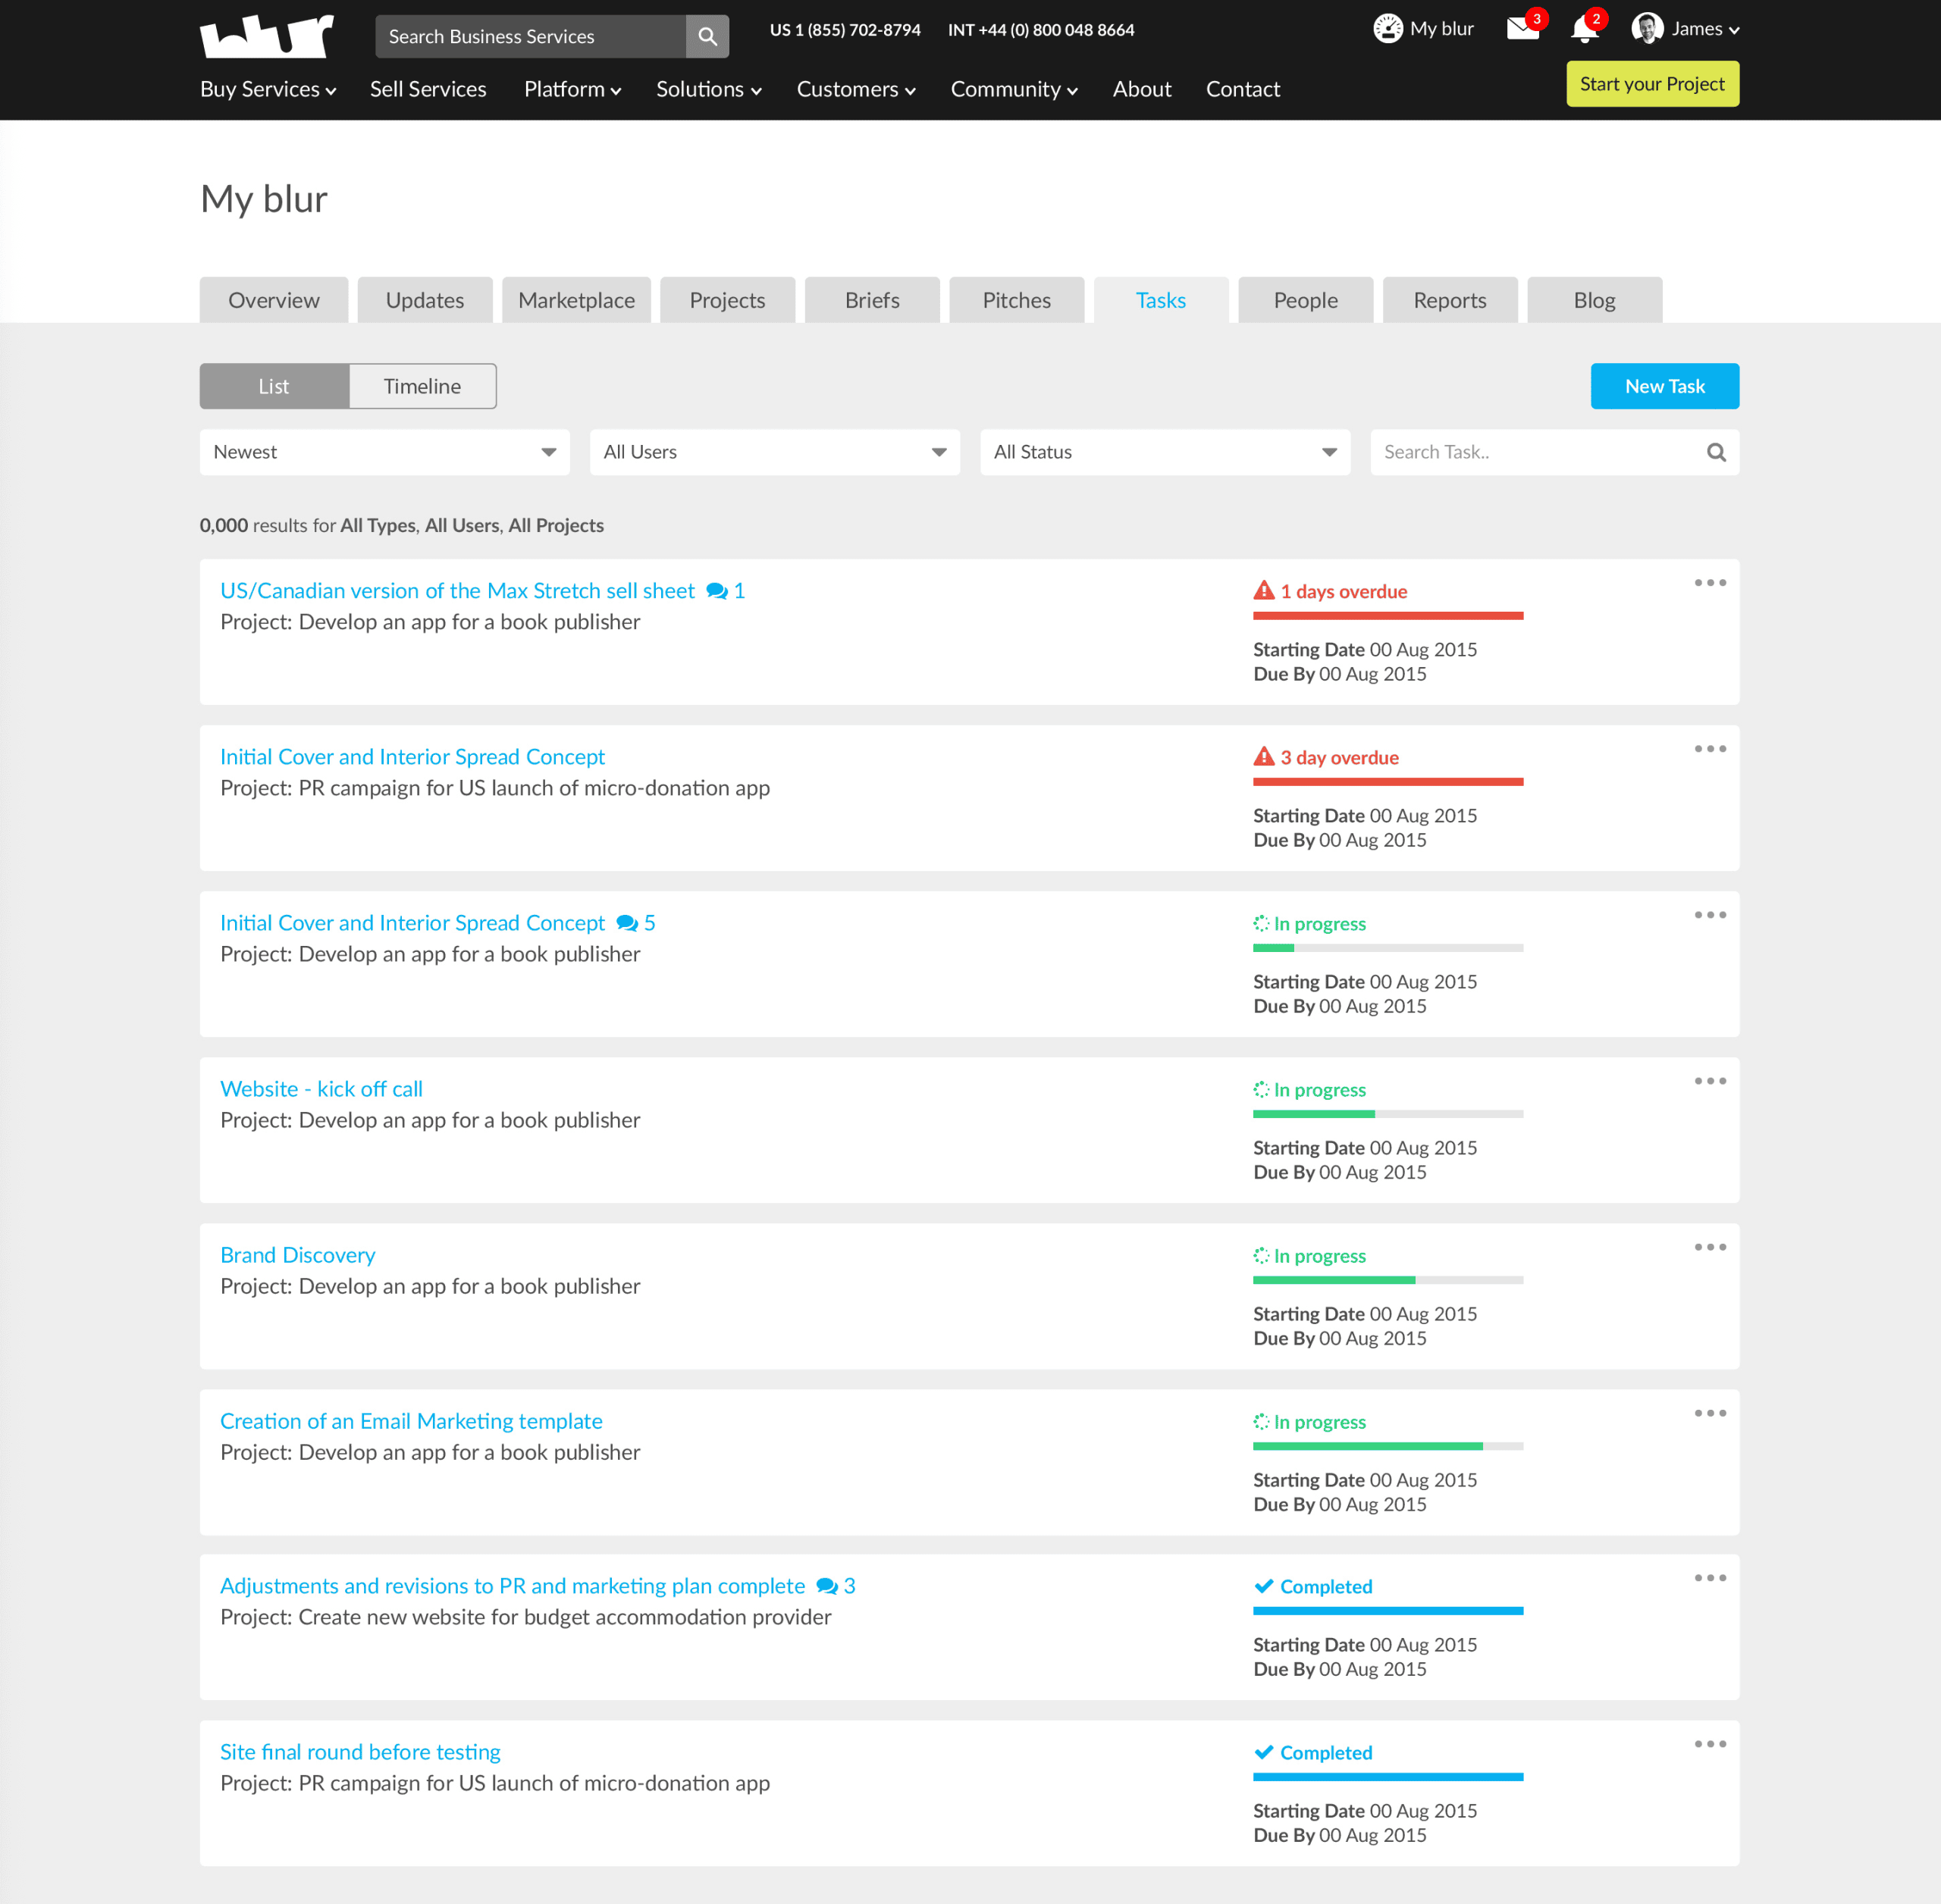Click the Search Task magnifier icon
Screen dimensions: 1941x1904
click(1716, 452)
